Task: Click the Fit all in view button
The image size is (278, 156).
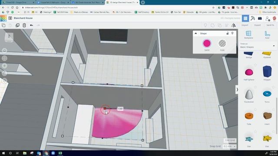Action: pyautogui.click(x=4, y=58)
